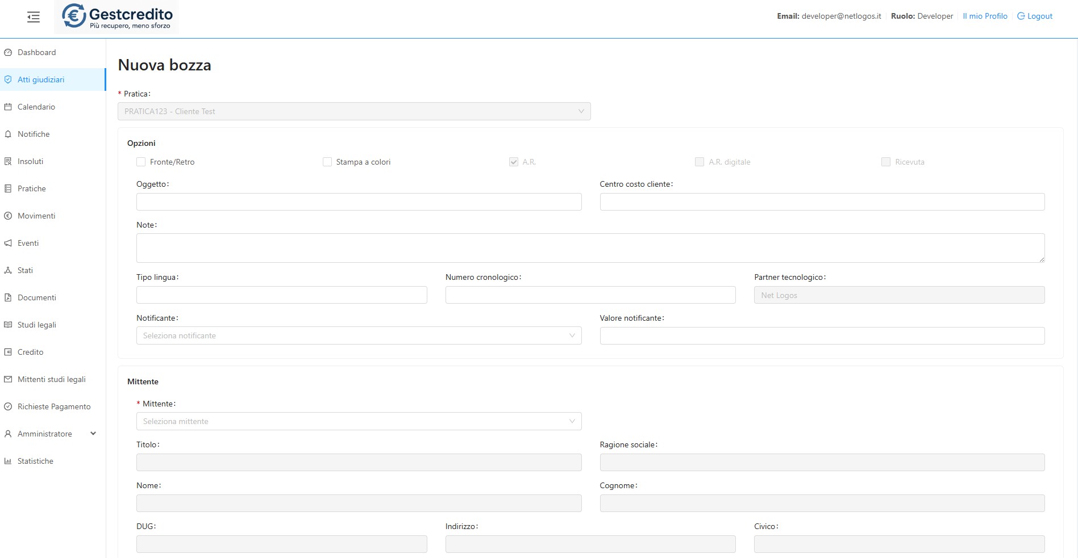This screenshot has height=558, width=1078.
Task: Open the Richieste Pagamento menu item
Action: pos(54,406)
